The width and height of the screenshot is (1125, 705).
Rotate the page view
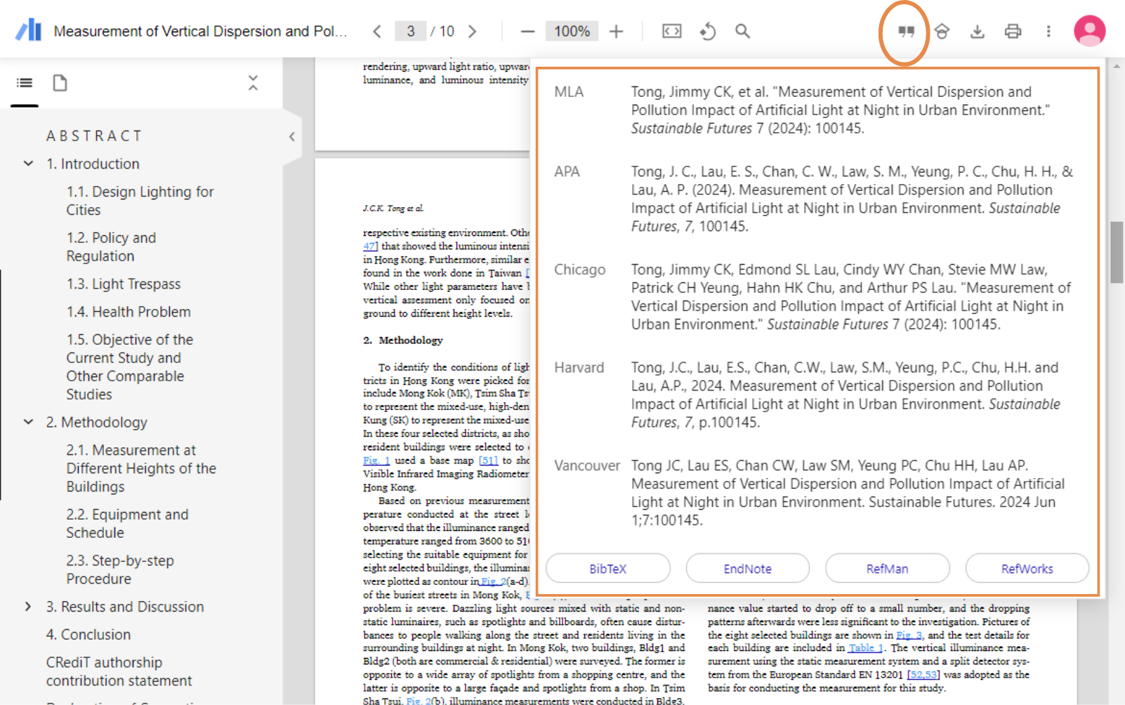coord(708,31)
